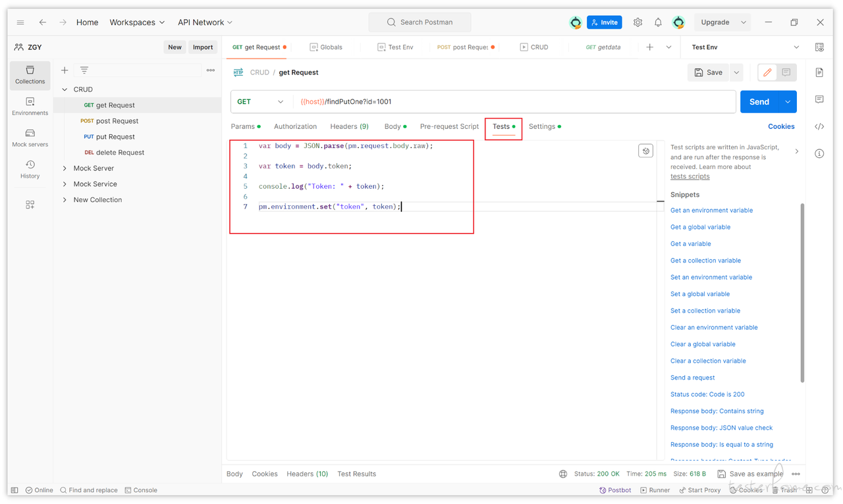This screenshot has height=504, width=843.
Task: Open notifications bell
Action: [658, 22]
